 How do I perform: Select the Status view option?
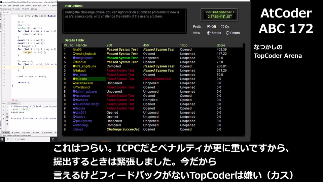pos(214,33)
